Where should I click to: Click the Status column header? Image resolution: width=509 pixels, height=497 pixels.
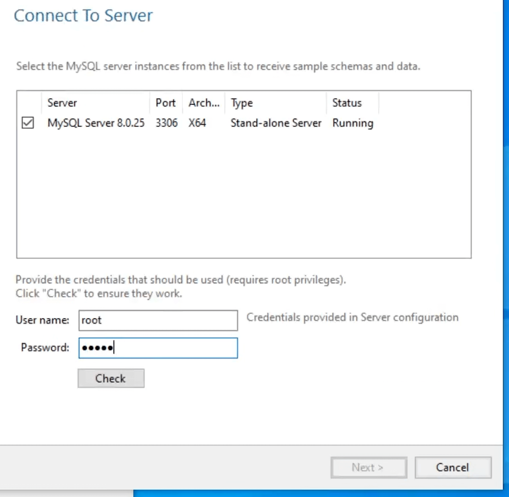click(x=352, y=103)
